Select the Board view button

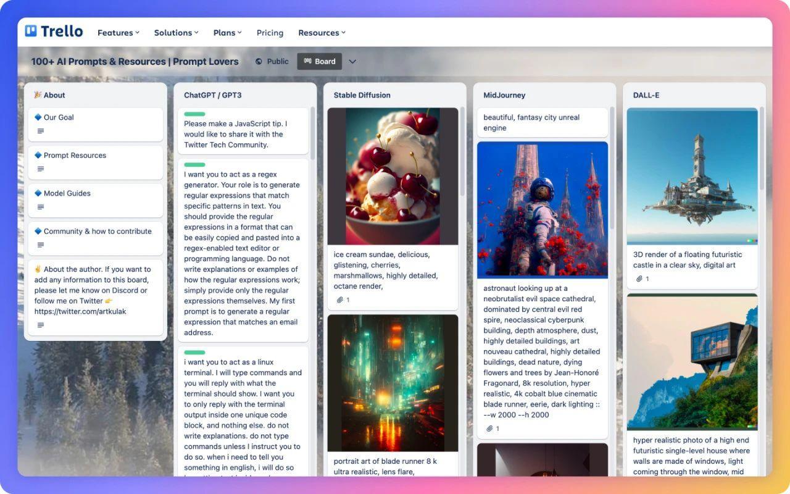[x=320, y=61]
